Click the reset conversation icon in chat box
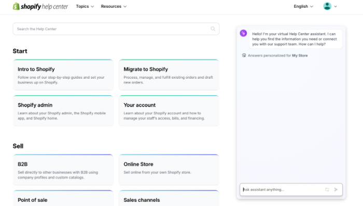Screen dimensions: 363x206 click(327, 189)
